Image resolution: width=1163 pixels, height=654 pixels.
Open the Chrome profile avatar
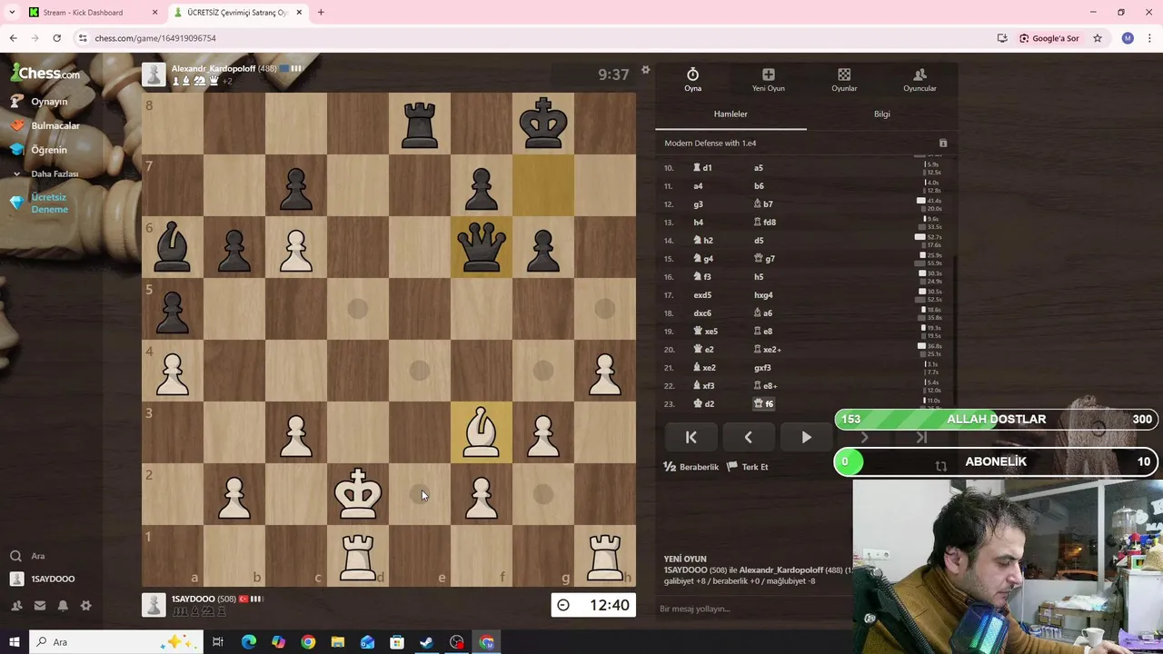click(x=1128, y=38)
